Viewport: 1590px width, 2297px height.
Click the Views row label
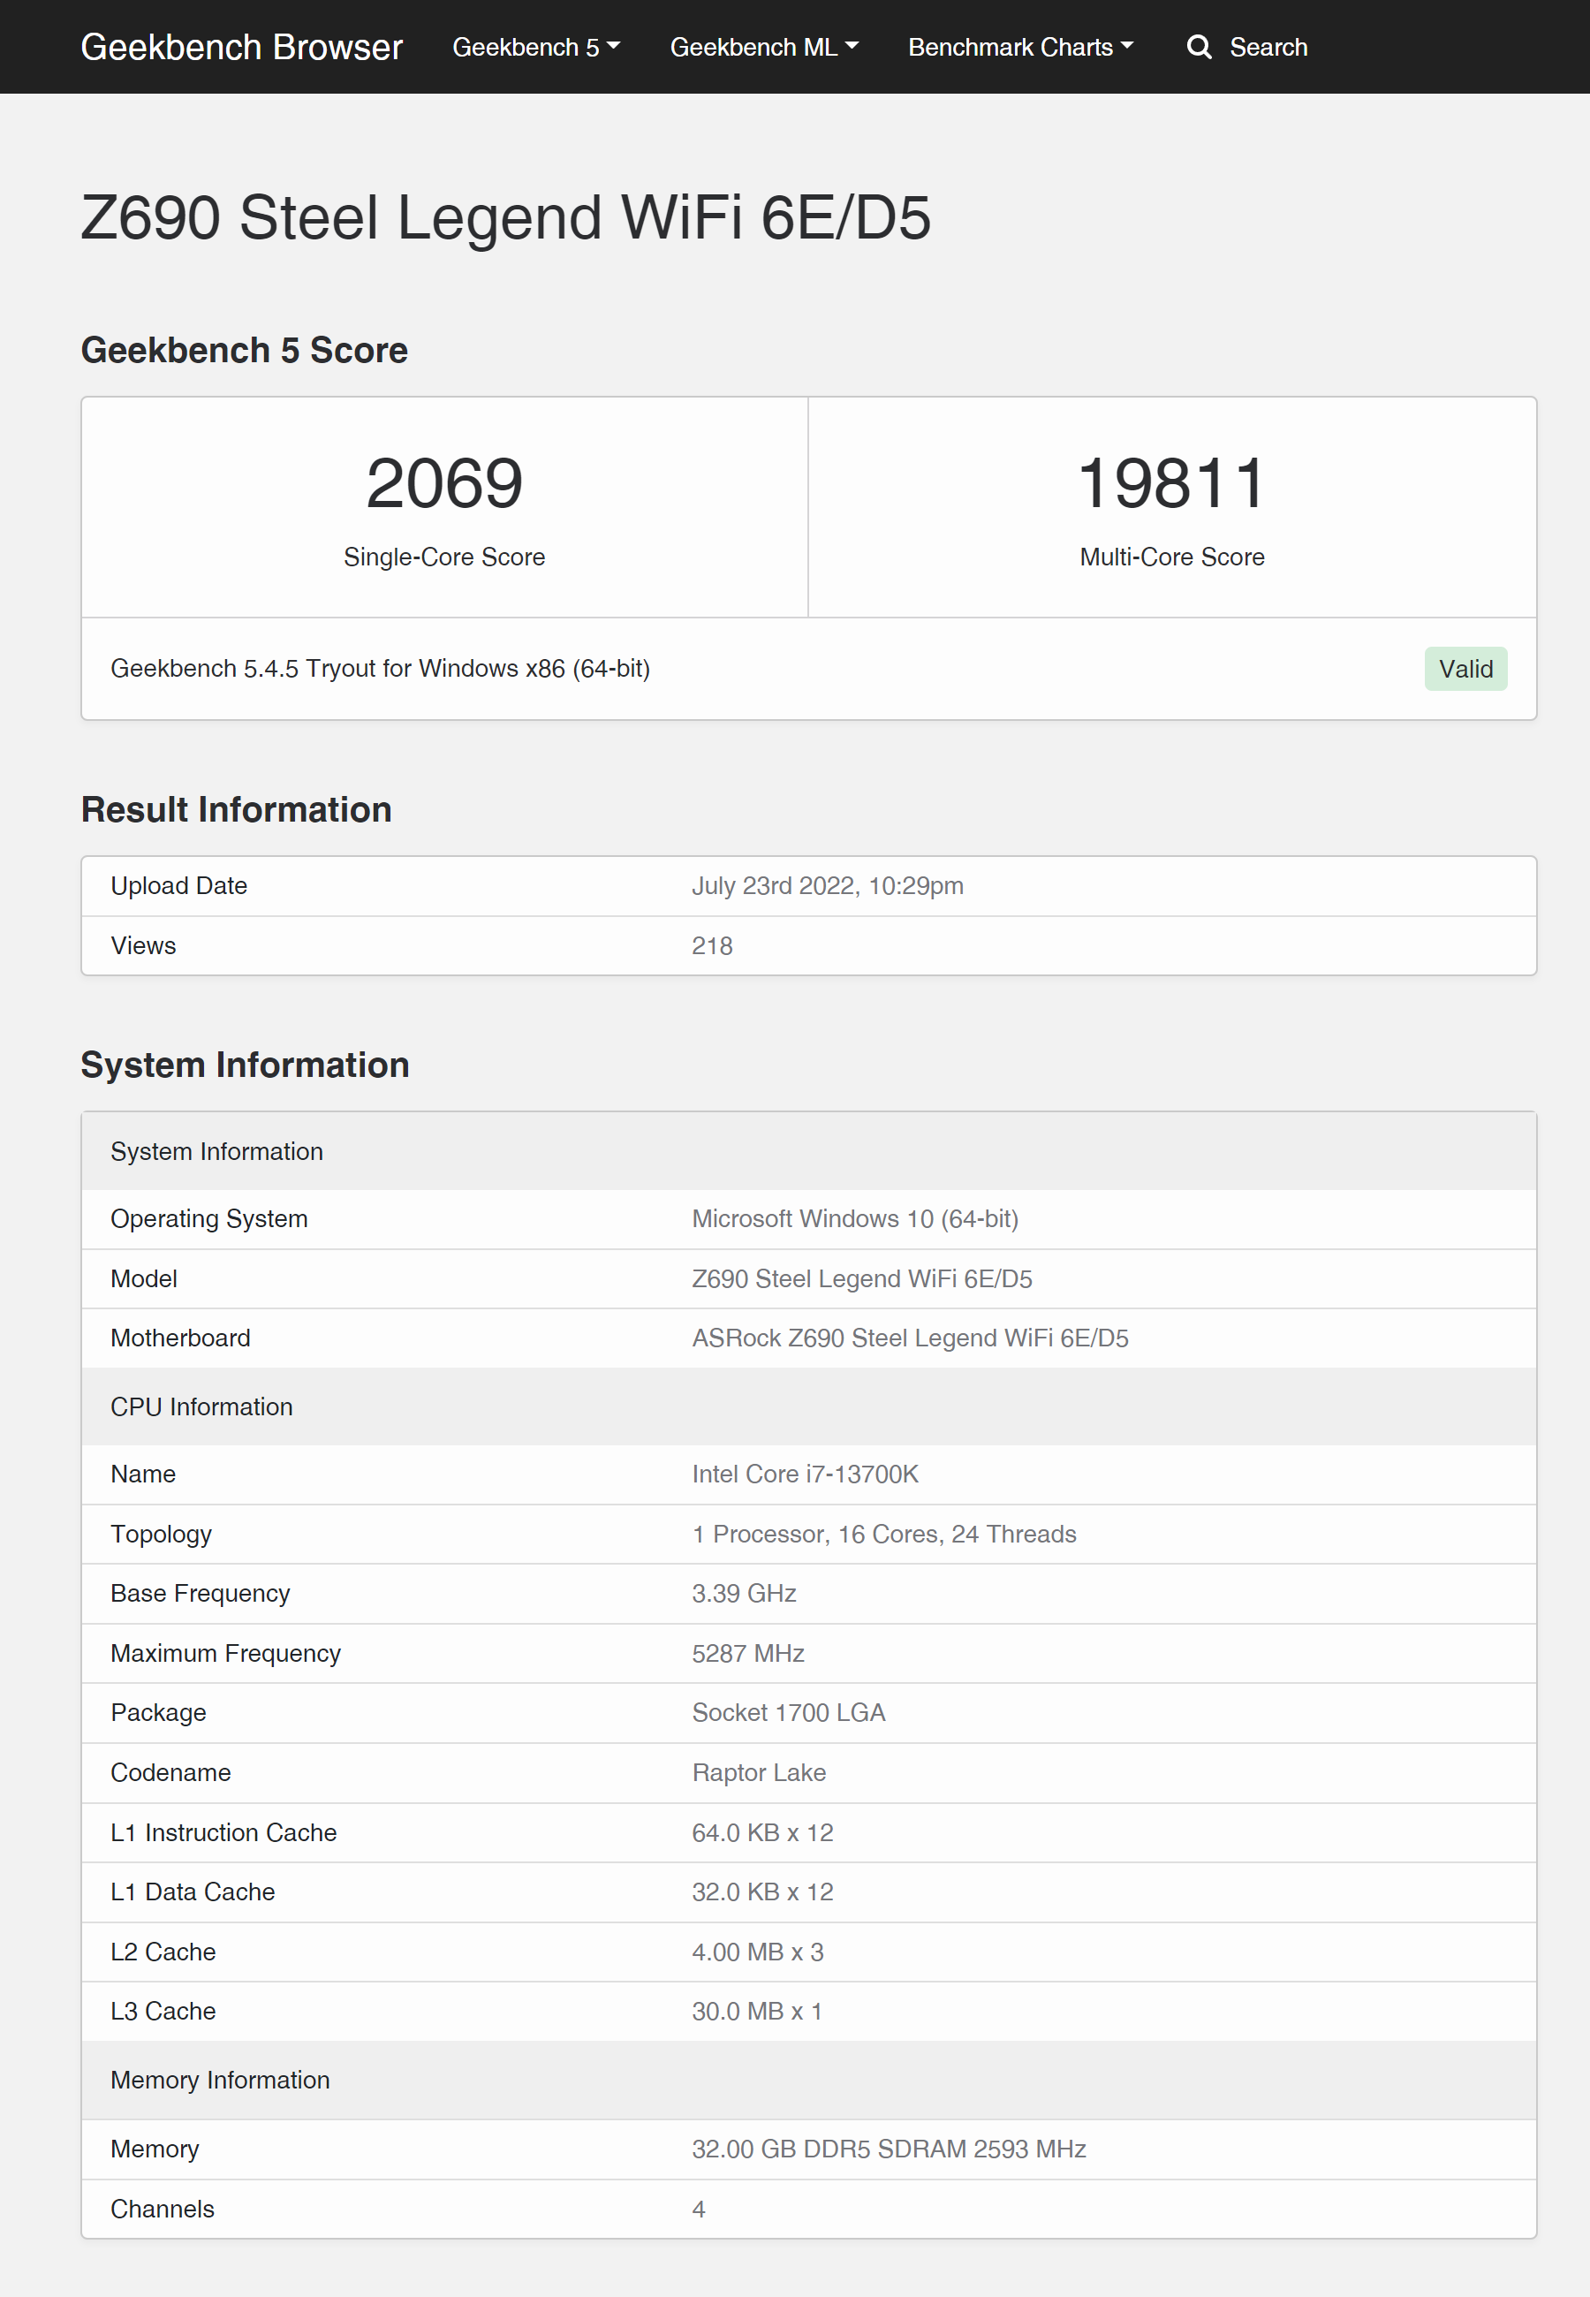[143, 945]
